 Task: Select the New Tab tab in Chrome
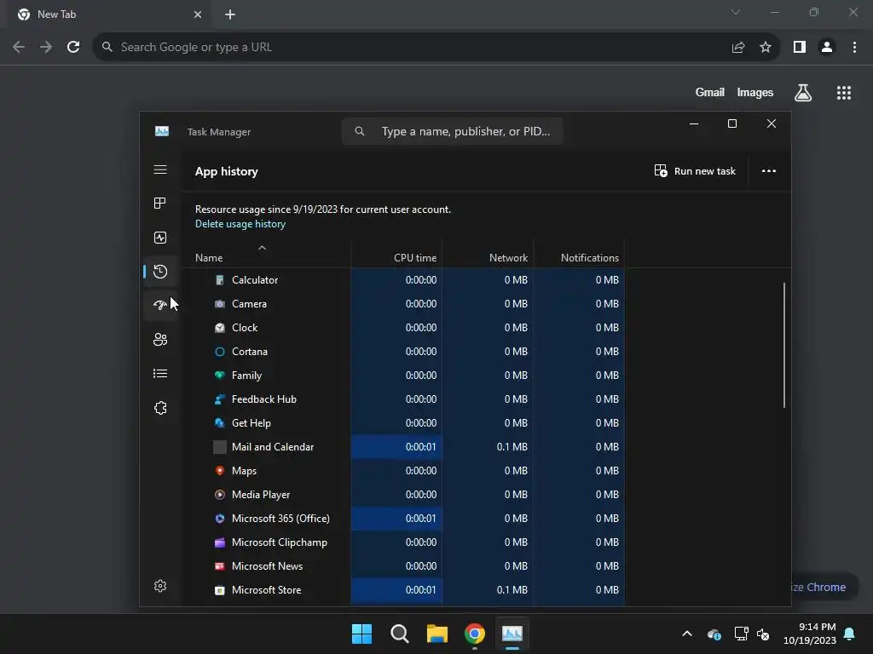click(108, 15)
